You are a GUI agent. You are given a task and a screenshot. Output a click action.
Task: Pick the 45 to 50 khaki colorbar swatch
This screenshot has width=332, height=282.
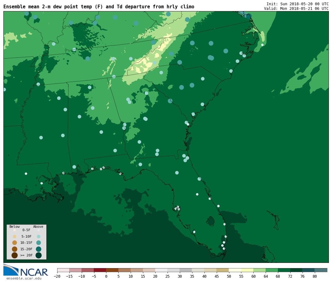[x=223, y=270]
